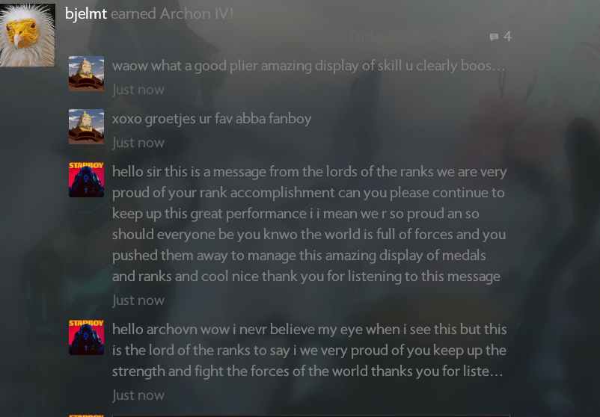Click 'Just now' under the hello archovn comment
The height and width of the screenshot is (417, 600).
tap(138, 395)
